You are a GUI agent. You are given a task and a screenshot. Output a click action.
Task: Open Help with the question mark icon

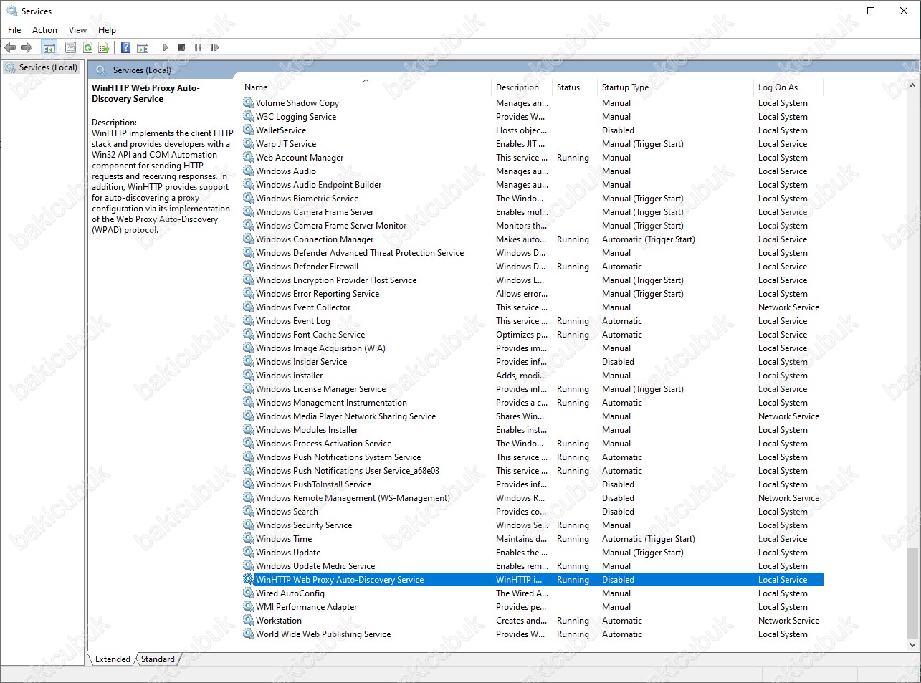tap(126, 47)
